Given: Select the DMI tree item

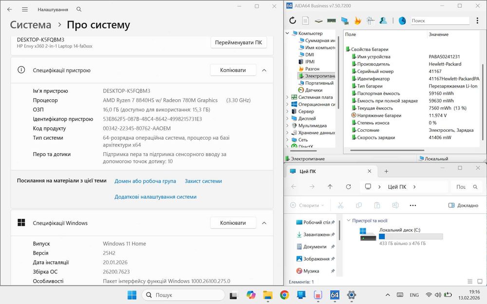Looking at the screenshot, I should 306,54.
